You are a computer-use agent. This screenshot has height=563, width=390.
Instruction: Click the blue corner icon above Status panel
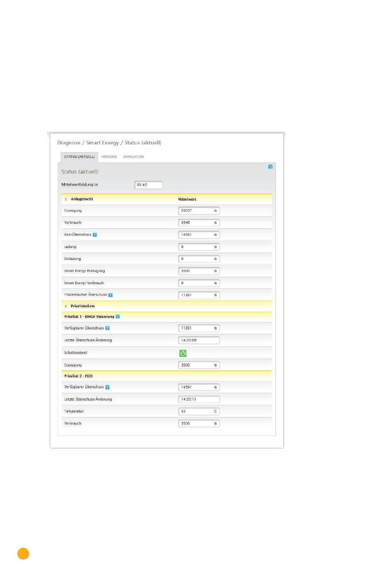click(x=270, y=167)
